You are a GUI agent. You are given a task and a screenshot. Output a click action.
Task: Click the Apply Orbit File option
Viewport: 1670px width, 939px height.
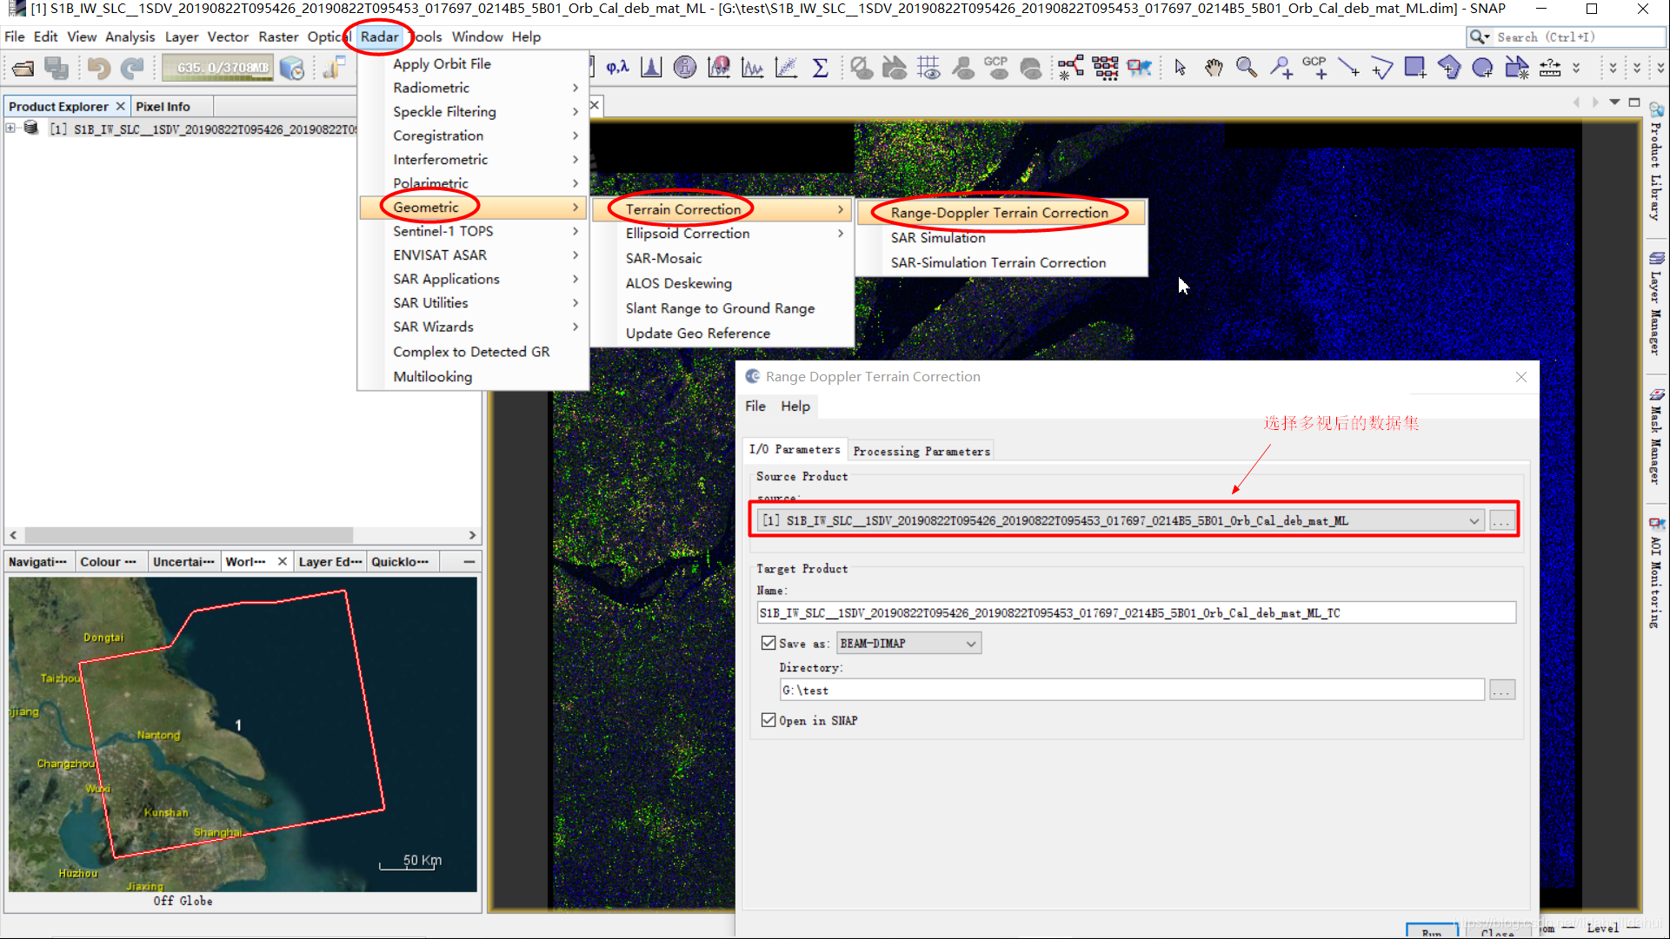coord(441,63)
